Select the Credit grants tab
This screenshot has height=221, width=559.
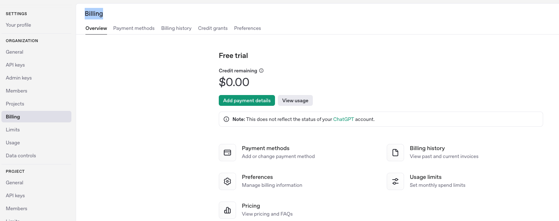213,28
